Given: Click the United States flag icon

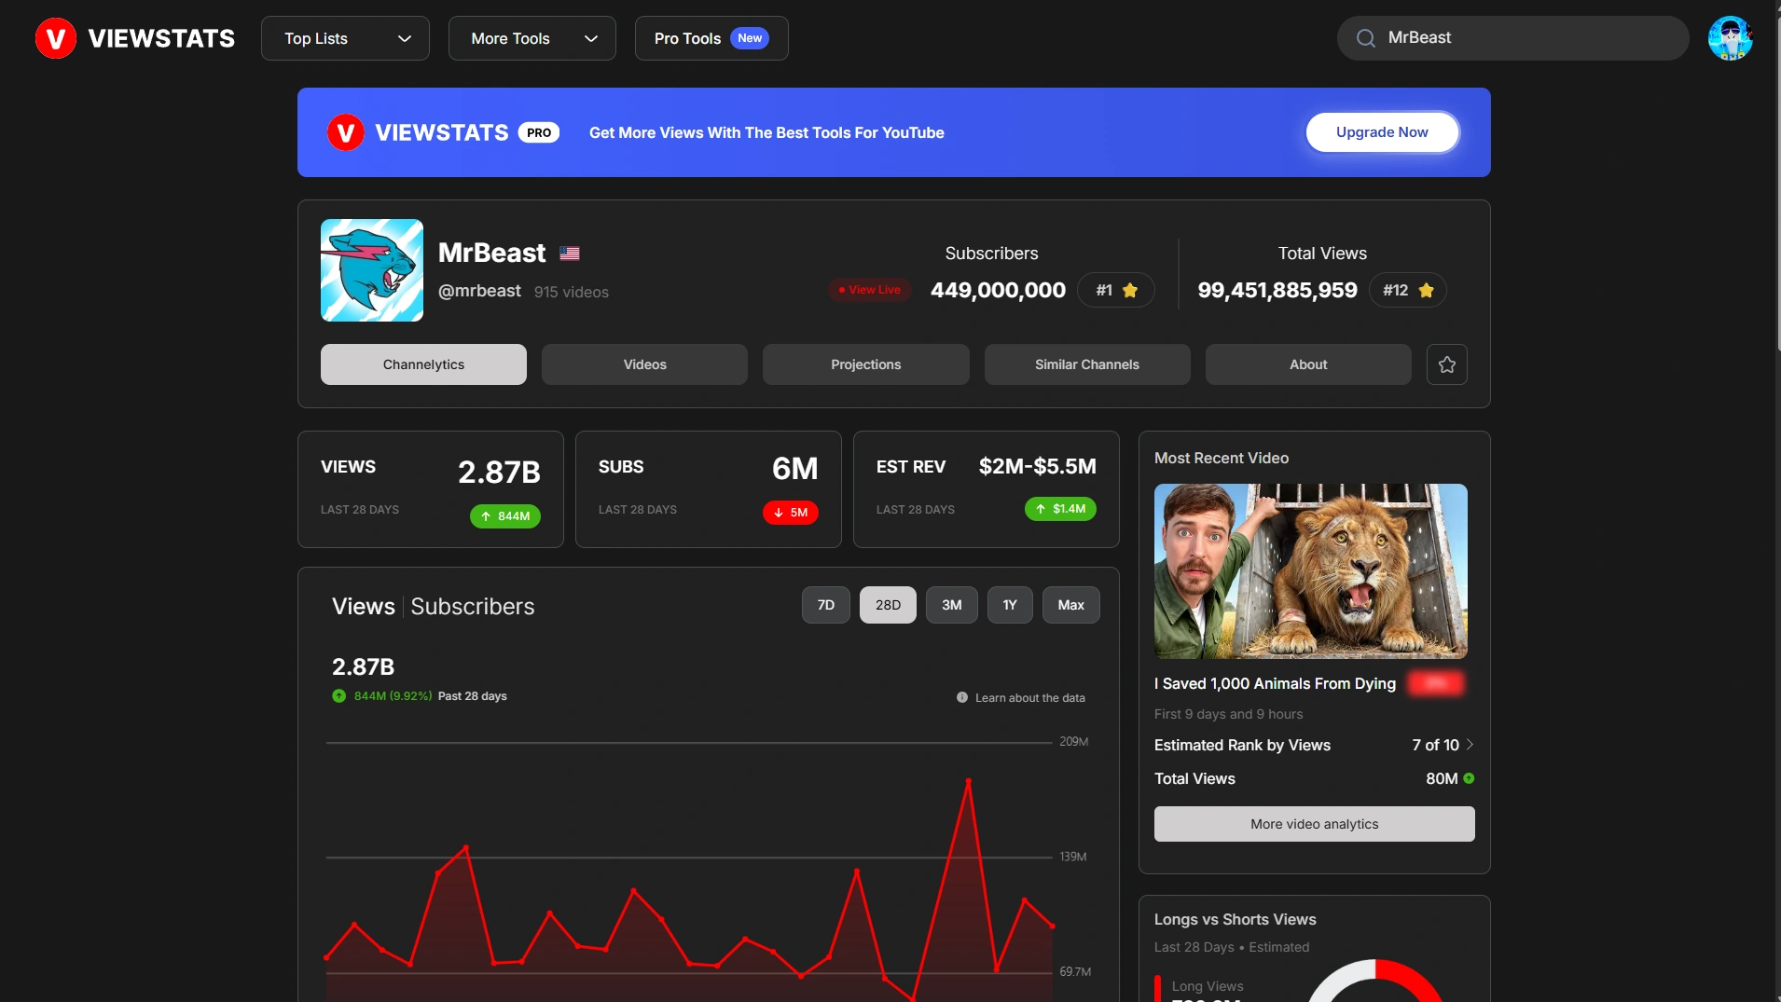Looking at the screenshot, I should [x=570, y=254].
